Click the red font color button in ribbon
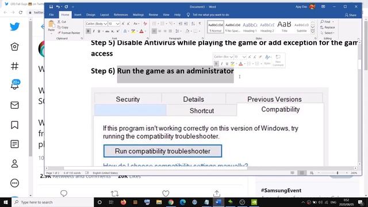Image resolution: width=368 pixels, height=207 pixels. point(141,31)
